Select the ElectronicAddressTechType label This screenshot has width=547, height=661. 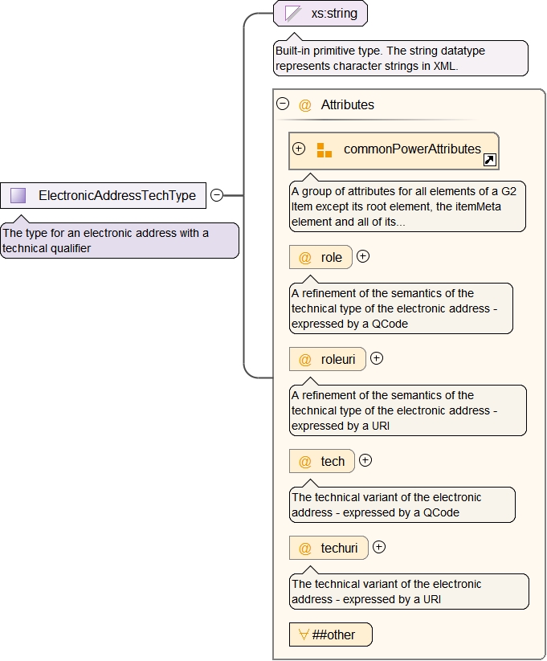pos(117,195)
